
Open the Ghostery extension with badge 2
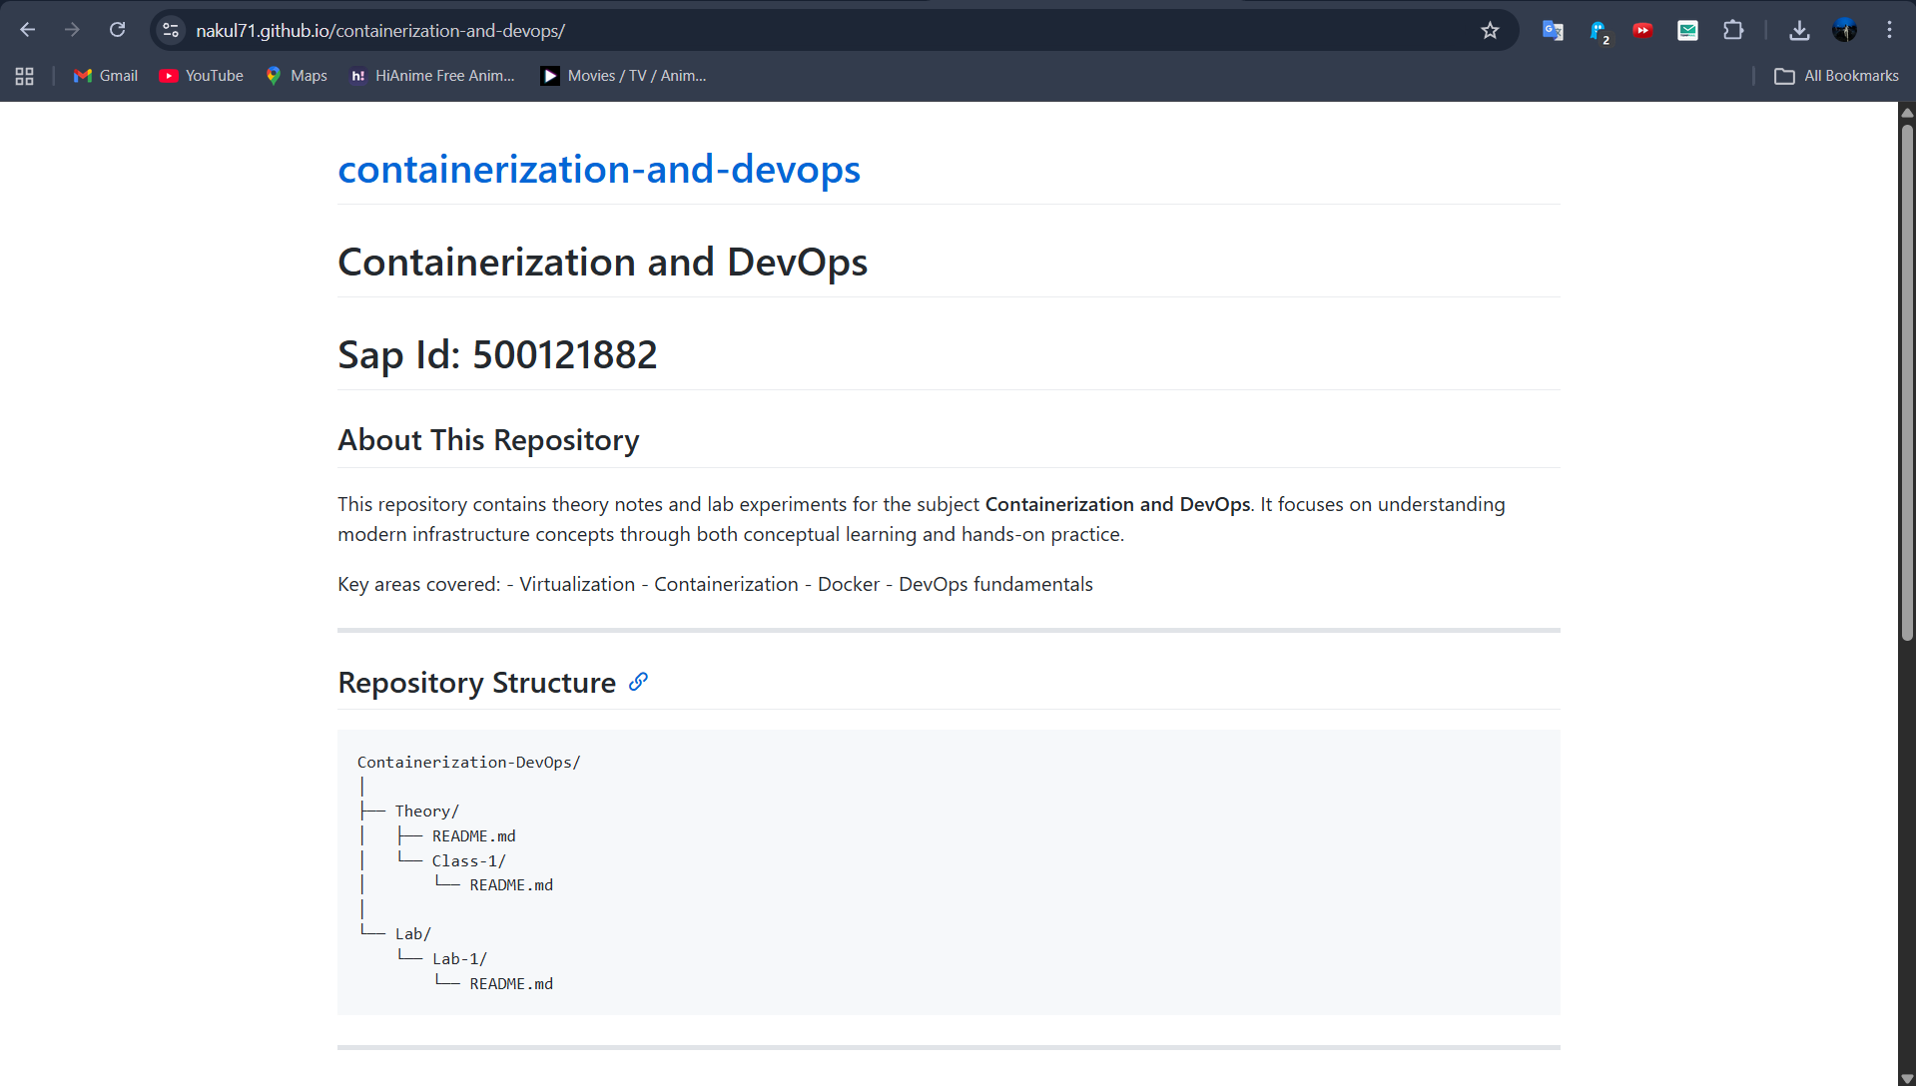[1598, 31]
